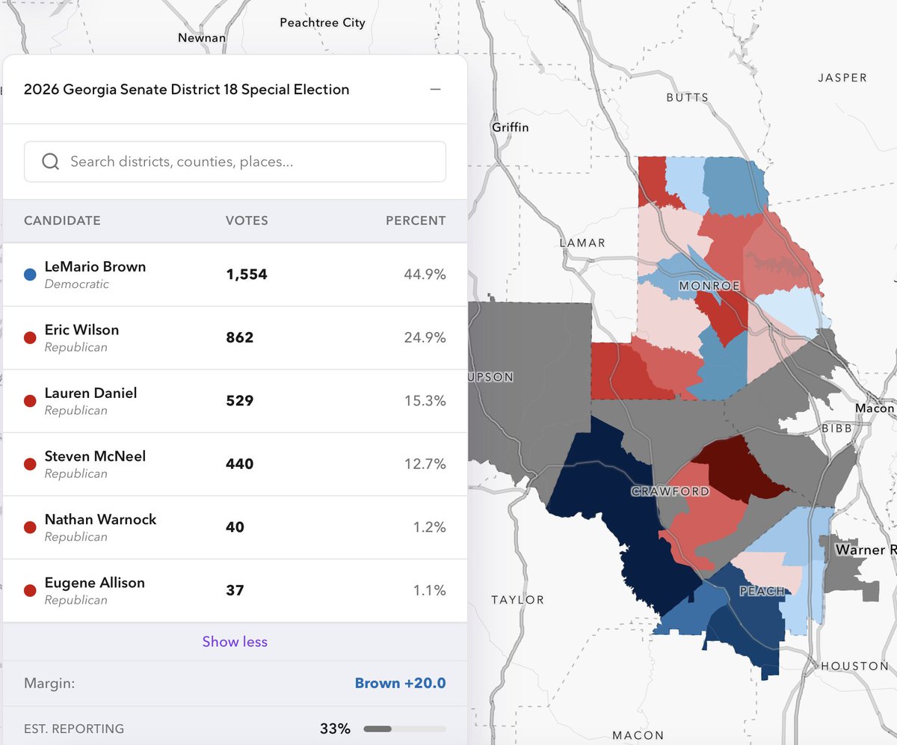The height and width of the screenshot is (745, 897).
Task: Click the Macon city label on map
Action: (875, 408)
